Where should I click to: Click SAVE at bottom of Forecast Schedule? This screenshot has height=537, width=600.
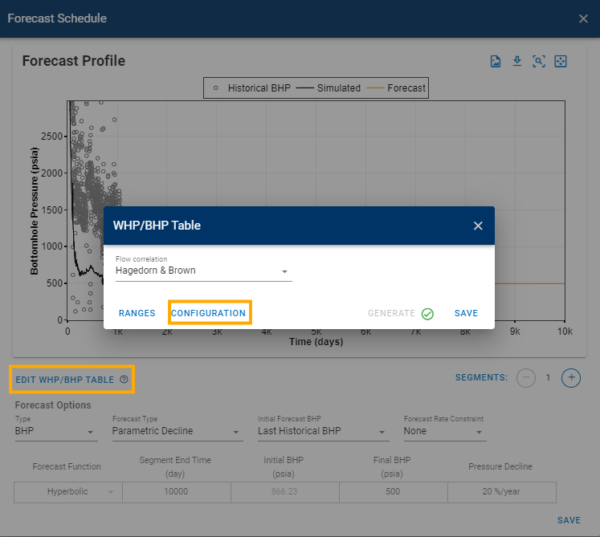(x=569, y=520)
